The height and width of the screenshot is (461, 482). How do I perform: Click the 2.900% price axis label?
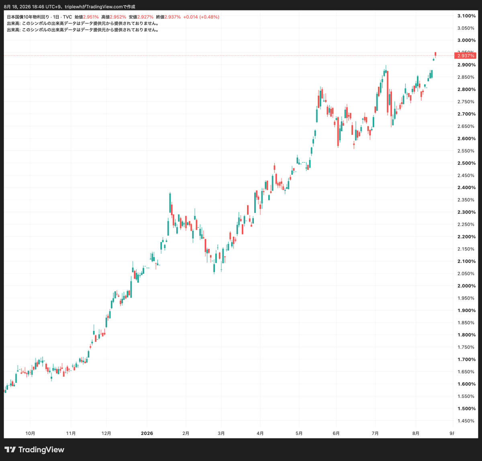coord(466,65)
